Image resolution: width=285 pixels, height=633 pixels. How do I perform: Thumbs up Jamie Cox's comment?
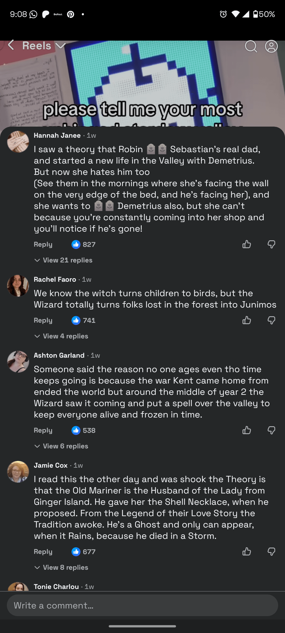246,552
